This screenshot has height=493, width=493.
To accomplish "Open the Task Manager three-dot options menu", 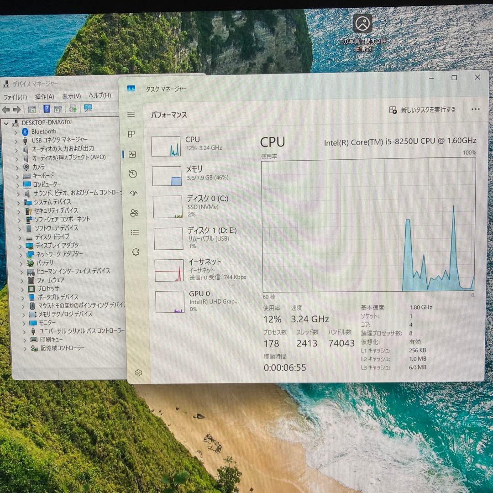I will pyautogui.click(x=476, y=109).
